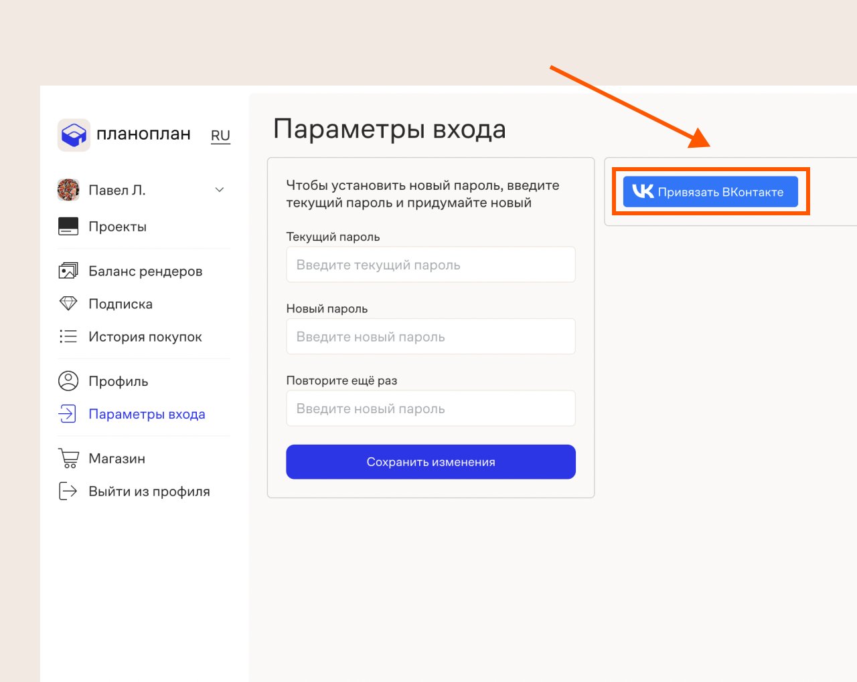The width and height of the screenshot is (857, 682).
Task: Click the Баланс рендеров images icon
Action: [68, 271]
